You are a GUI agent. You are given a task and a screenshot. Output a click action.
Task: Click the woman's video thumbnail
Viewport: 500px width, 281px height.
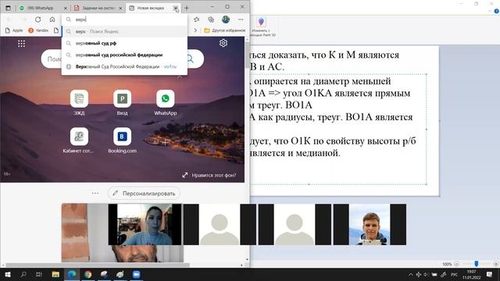(x=145, y=224)
